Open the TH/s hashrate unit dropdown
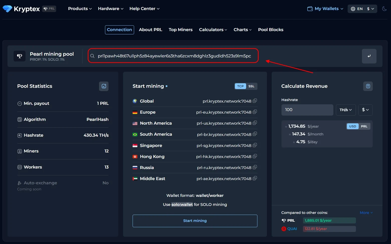Viewport: 391px width, 244px height. click(346, 110)
